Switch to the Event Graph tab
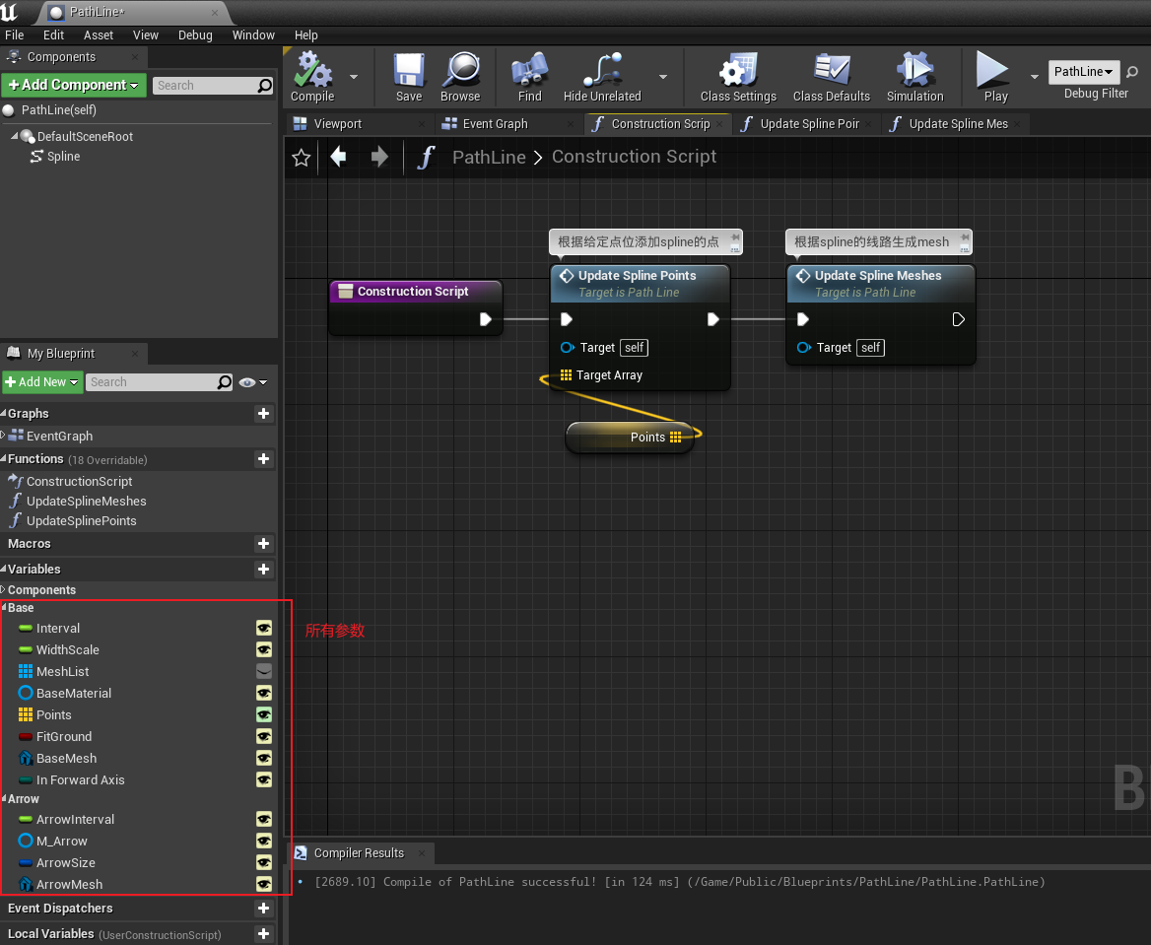The width and height of the screenshot is (1151, 945). (507, 123)
